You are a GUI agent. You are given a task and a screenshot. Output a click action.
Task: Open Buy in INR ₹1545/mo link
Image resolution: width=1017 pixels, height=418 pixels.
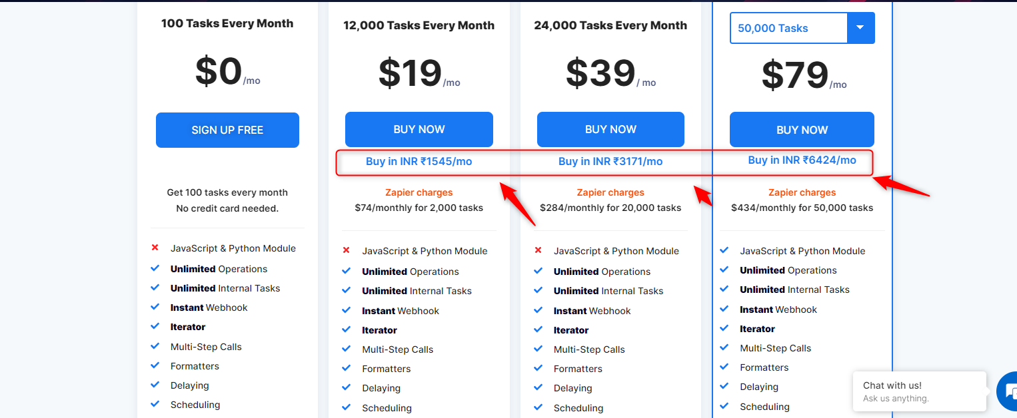pyautogui.click(x=419, y=161)
